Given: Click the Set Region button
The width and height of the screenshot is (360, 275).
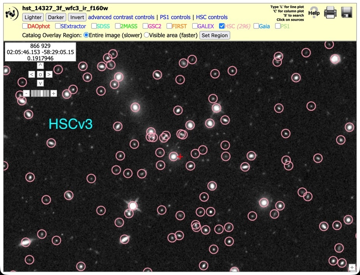Looking at the screenshot, I should [215, 35].
